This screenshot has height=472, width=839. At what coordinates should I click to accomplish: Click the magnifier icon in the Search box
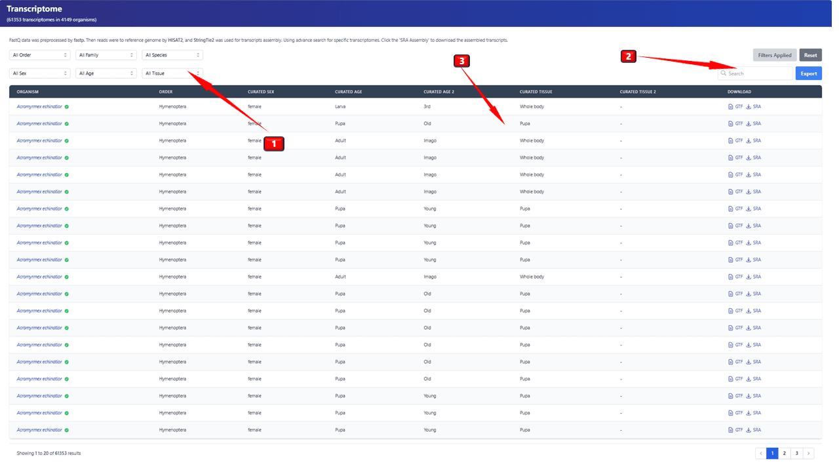[724, 73]
